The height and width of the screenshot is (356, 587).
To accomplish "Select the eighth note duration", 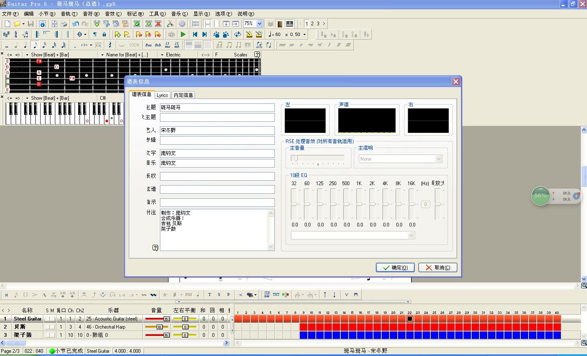I will (35, 45).
